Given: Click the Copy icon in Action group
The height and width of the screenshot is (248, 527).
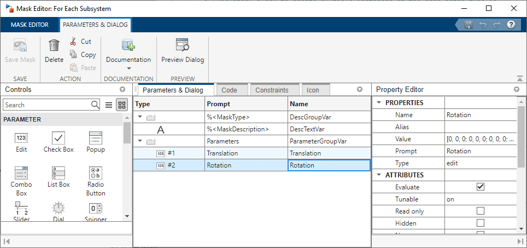Looking at the screenshot, I should point(73,55).
